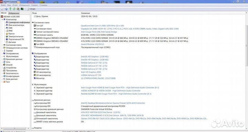Open the WDC WD6400AAKS disk device link

[112, 115]
